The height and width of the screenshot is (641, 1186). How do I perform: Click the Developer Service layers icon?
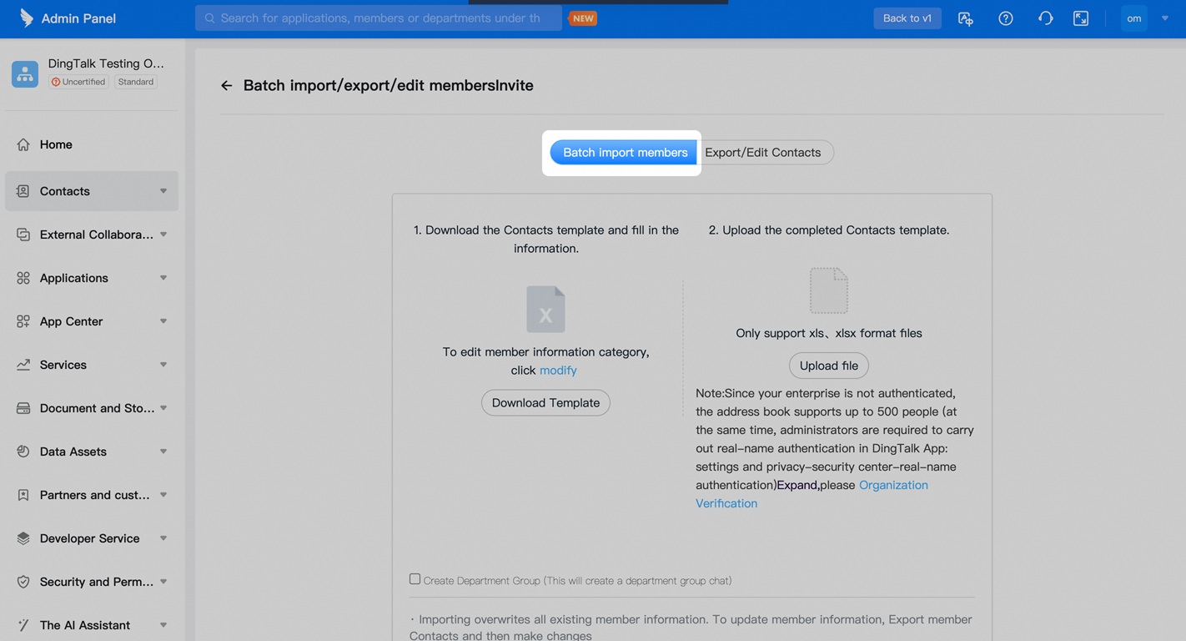point(23,538)
